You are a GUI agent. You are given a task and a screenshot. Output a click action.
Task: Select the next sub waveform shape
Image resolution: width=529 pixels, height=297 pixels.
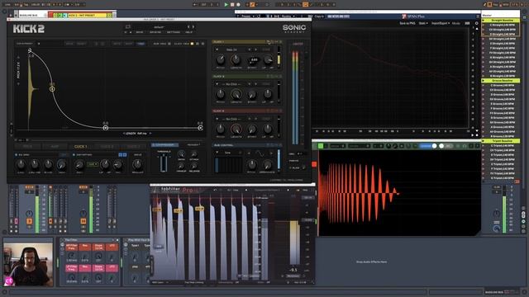tap(271, 153)
